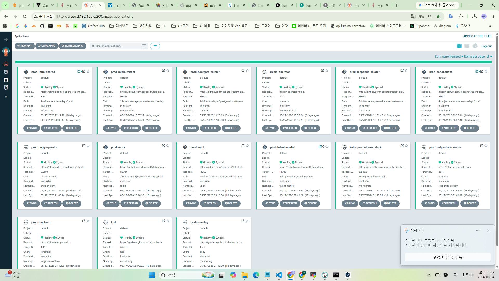This screenshot has width=499, height=281.
Task: Open the Items per page dropdown
Action: (x=478, y=57)
